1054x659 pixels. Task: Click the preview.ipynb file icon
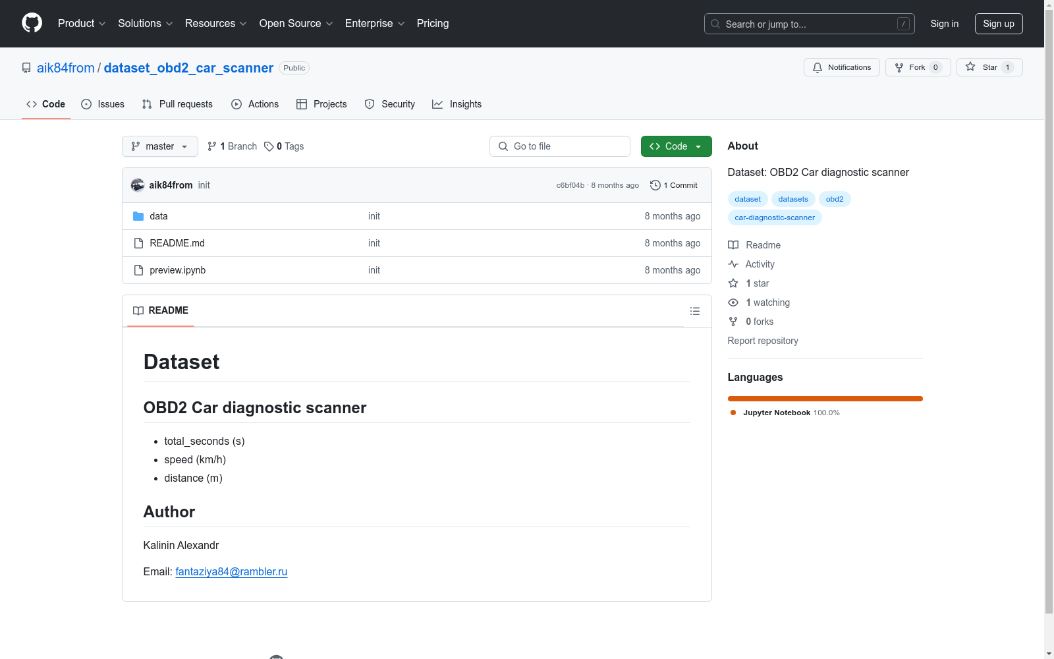point(138,270)
